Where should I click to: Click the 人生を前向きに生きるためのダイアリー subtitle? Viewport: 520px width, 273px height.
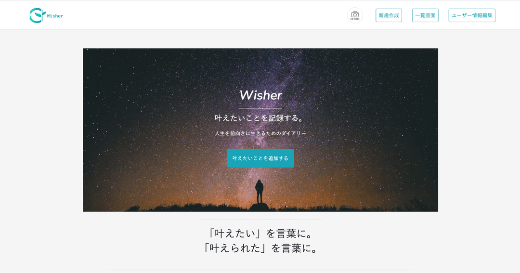point(260,133)
